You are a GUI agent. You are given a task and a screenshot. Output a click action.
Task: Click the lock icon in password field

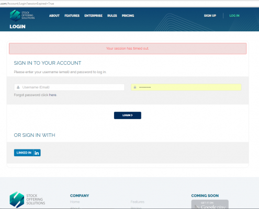[x=135, y=87]
